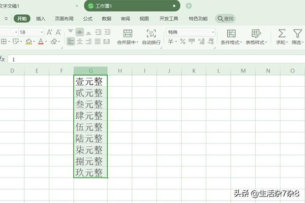Open the 开发工具 ribbon tab
The width and height of the screenshot is (305, 203).
click(169, 19)
